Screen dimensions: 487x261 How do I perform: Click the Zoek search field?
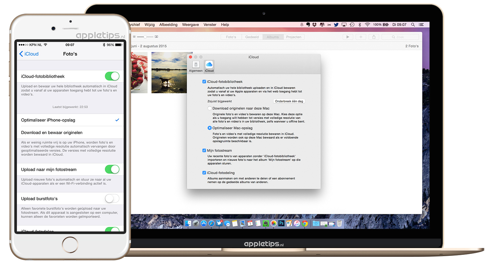400,37
